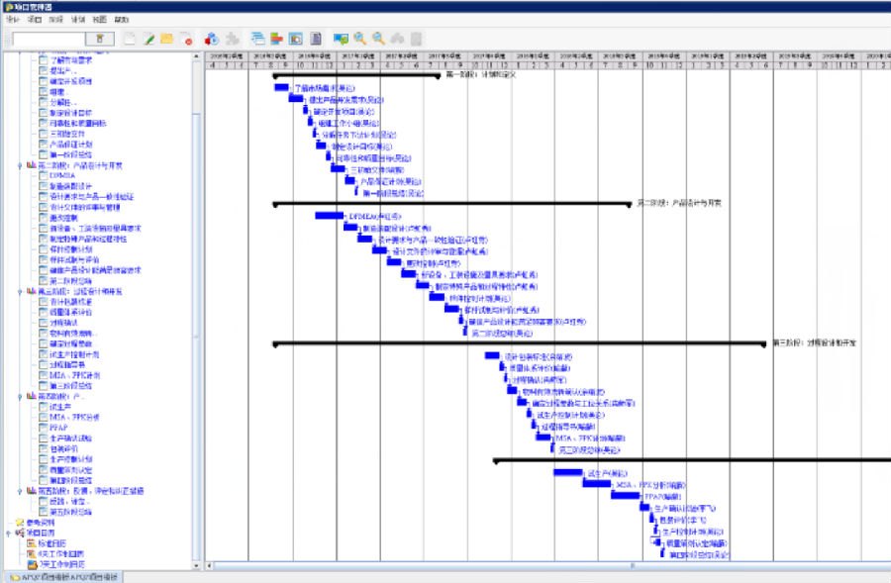This screenshot has height=583, width=891.
Task: Collapse the 第五阶段 node in the tree
Action: (21, 490)
